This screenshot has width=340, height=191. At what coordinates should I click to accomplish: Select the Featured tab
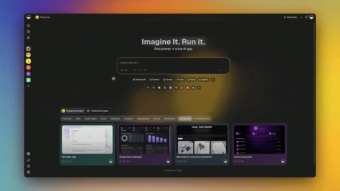[67, 119]
